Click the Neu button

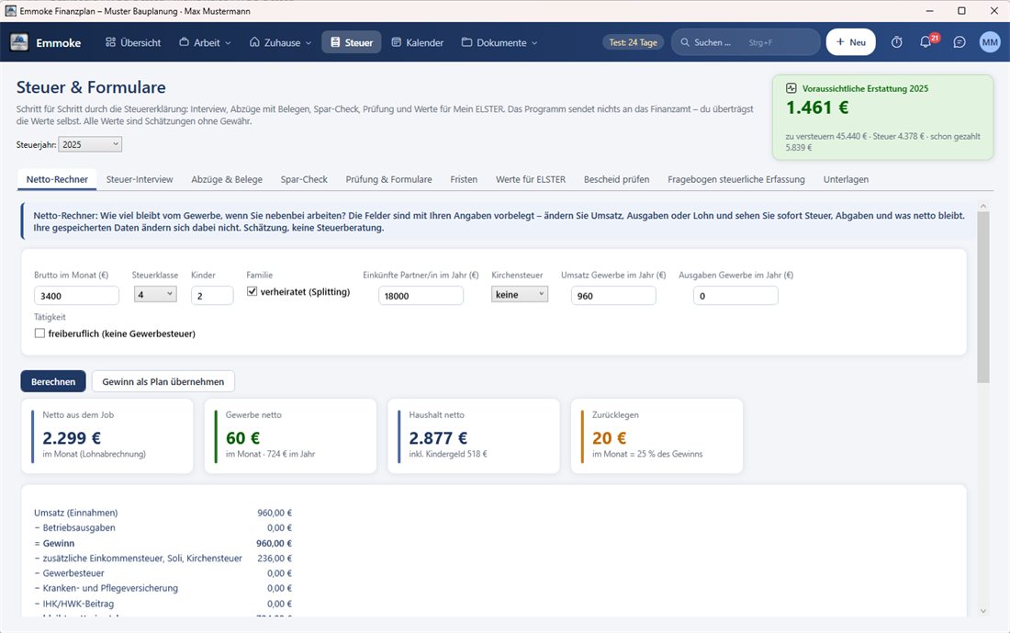[x=851, y=42]
